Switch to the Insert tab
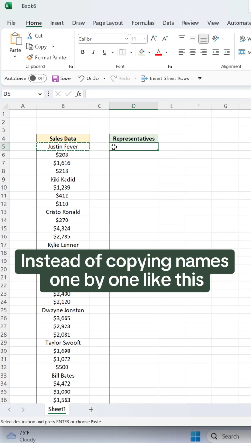Viewport: 251px width, 443px height. 57,23
